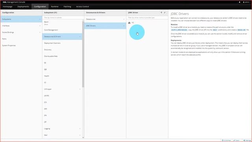The image size is (252, 142).
Task: Select Datasources in Datasources & Drivers column
Action: pyautogui.click(x=105, y=19)
